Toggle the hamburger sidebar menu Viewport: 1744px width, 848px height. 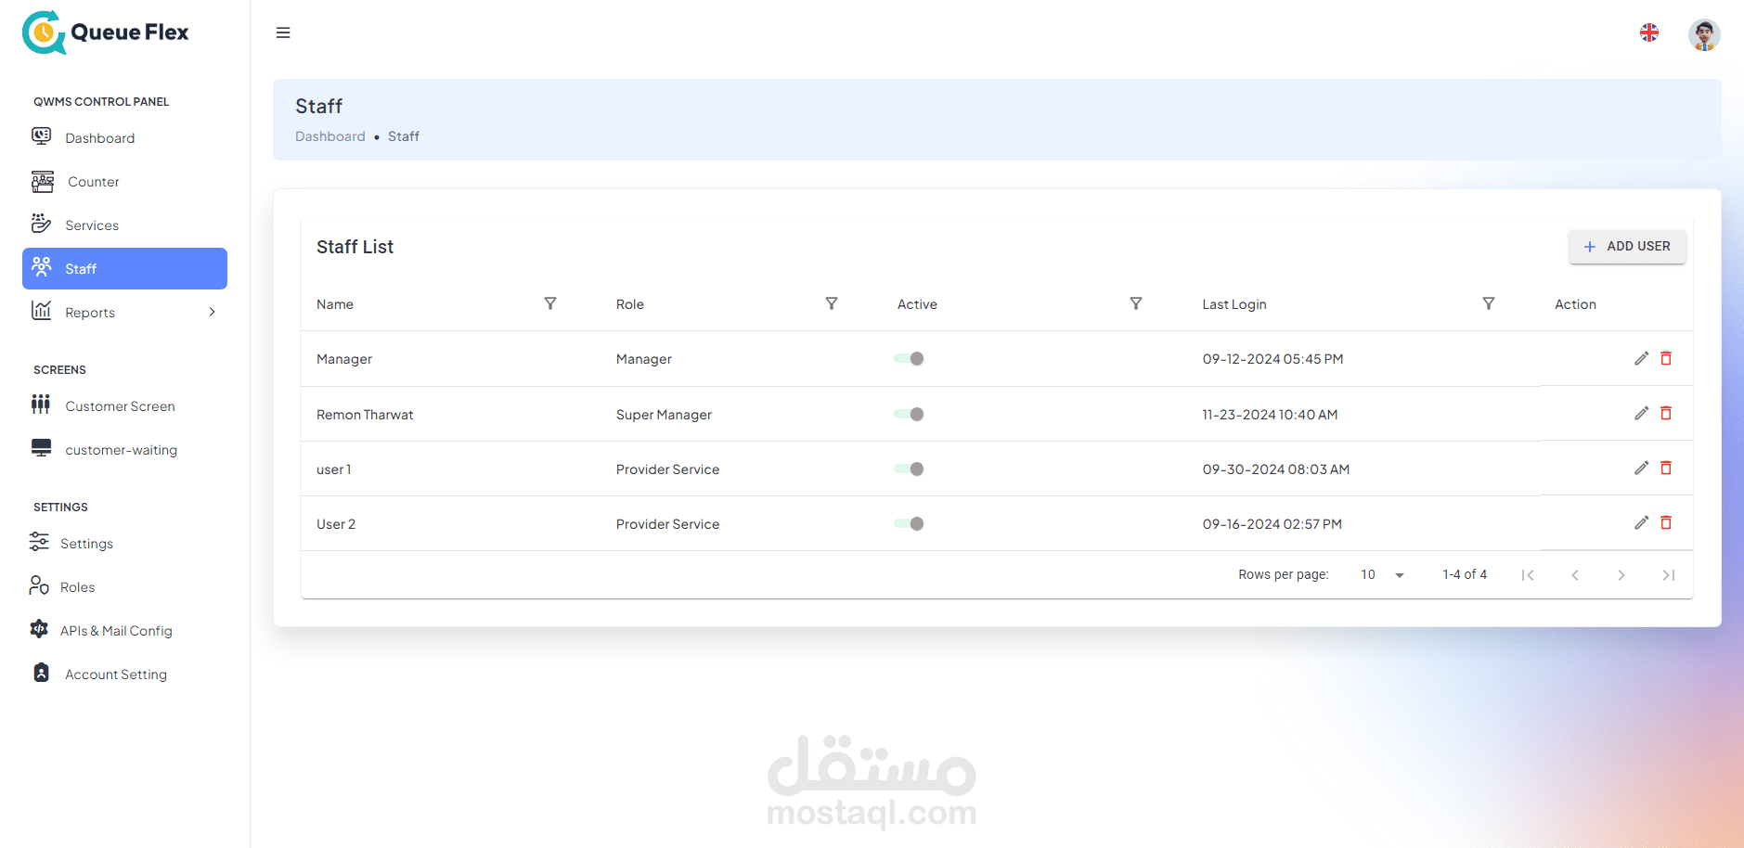pos(283,33)
